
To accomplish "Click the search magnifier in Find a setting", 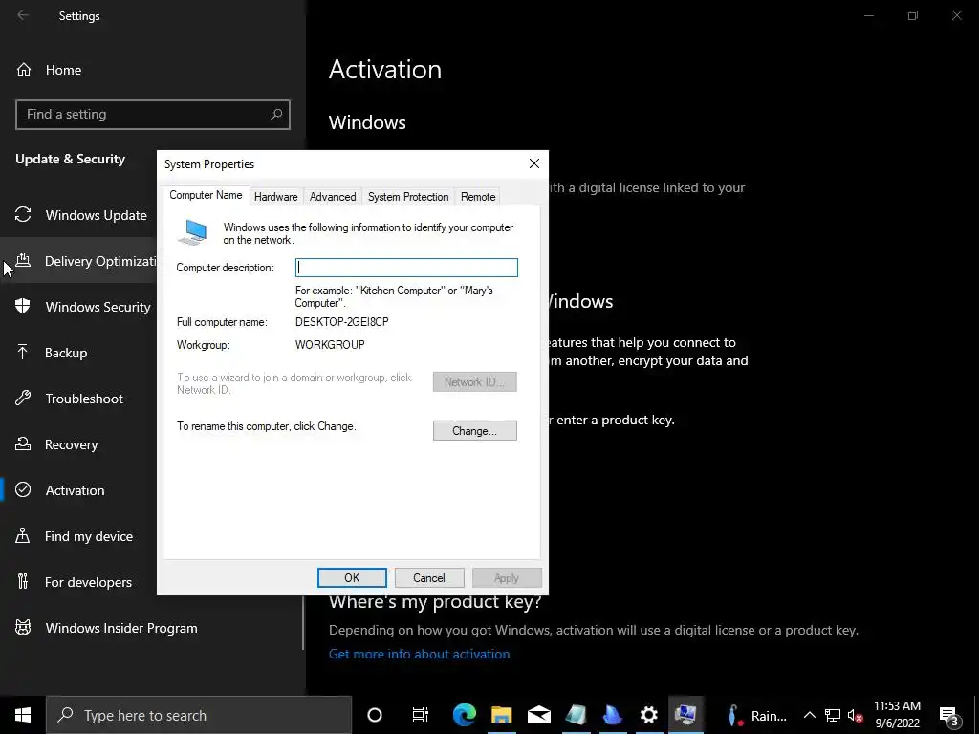I will 276,115.
